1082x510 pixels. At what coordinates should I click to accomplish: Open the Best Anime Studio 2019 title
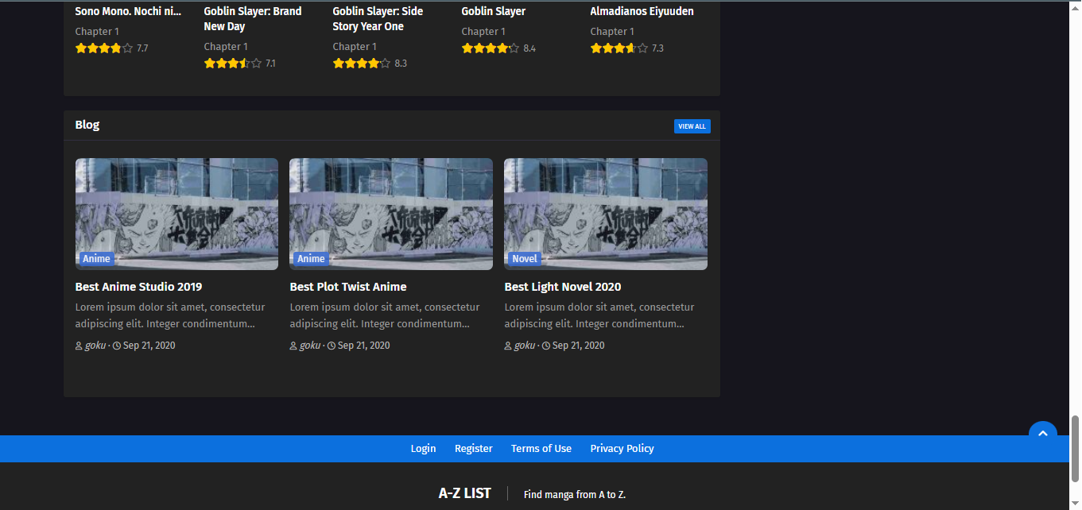[138, 287]
